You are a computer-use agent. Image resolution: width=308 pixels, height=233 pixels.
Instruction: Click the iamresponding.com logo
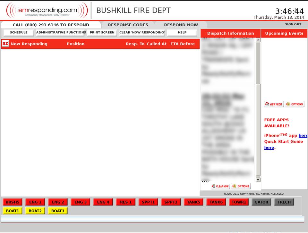pos(47,10)
